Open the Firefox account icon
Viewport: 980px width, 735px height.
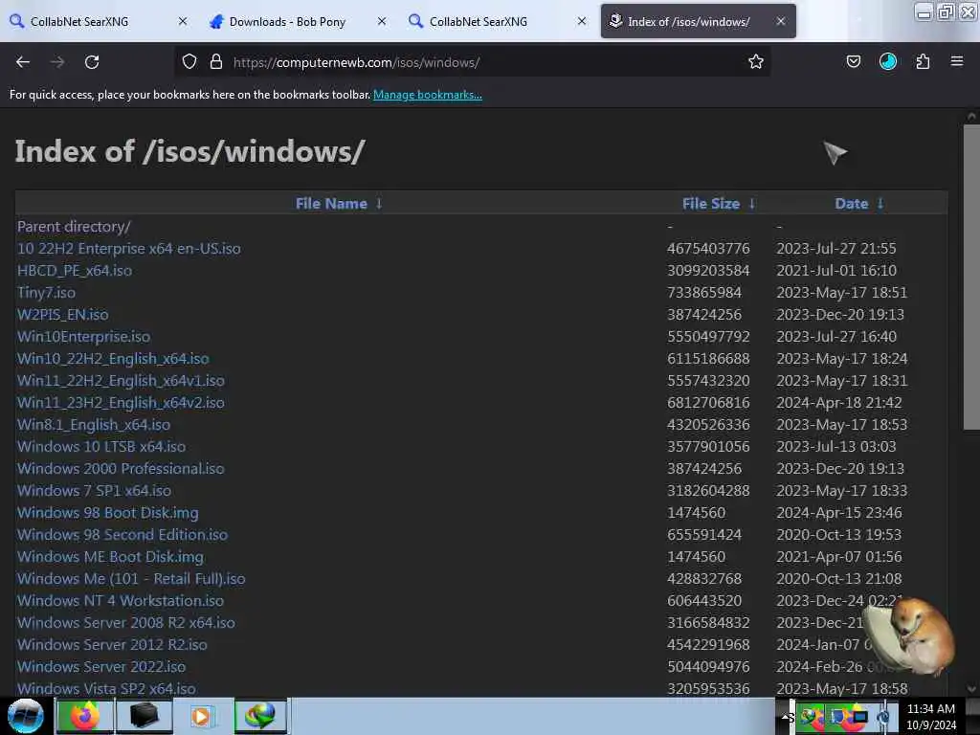tap(887, 62)
